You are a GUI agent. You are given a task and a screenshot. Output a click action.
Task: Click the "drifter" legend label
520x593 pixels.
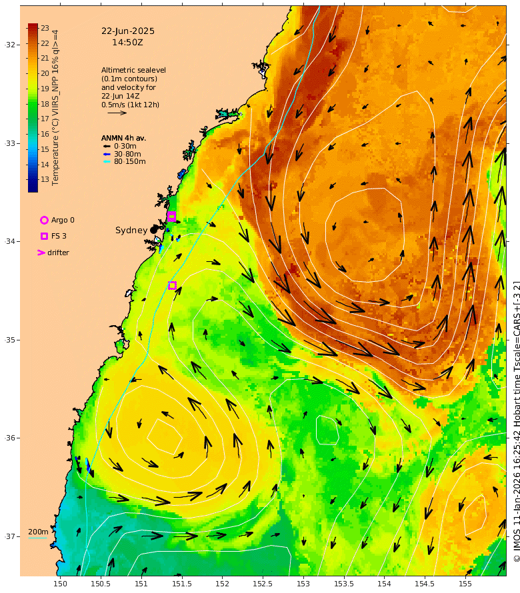click(x=58, y=253)
